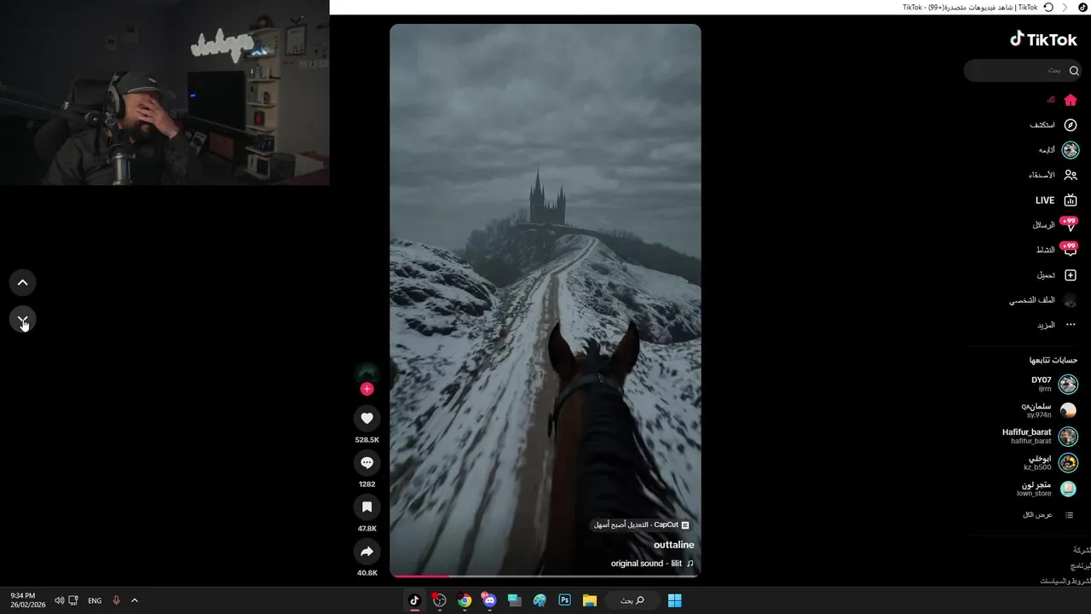Click the Windows Start button

coord(674,600)
